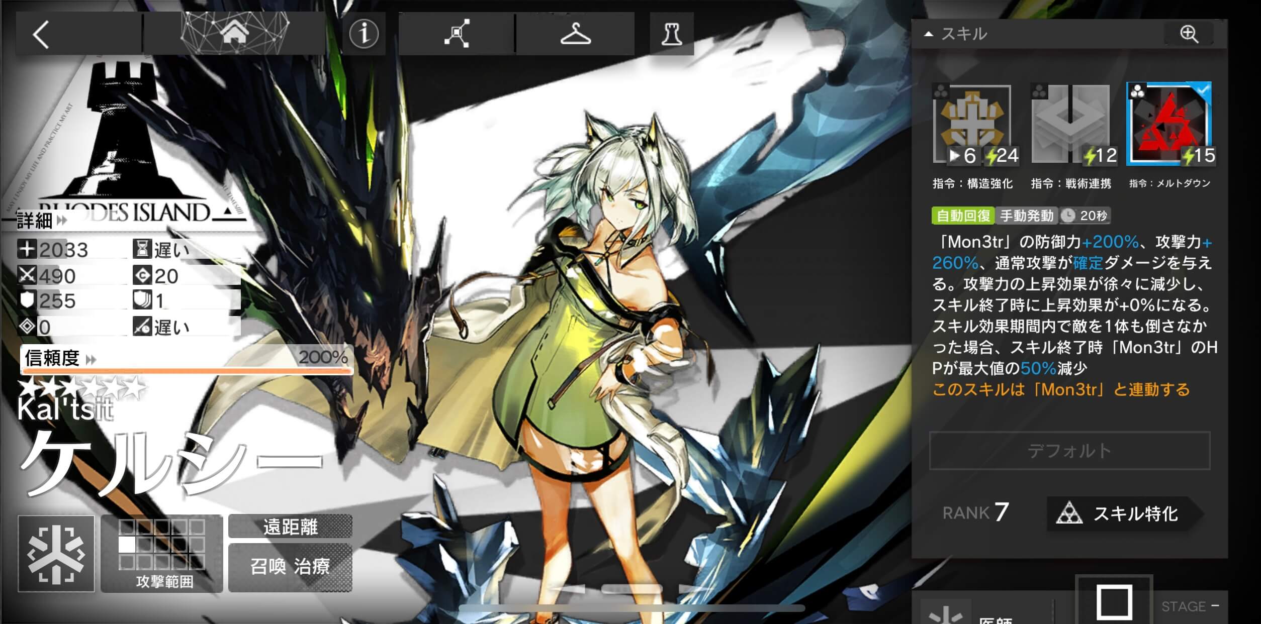Open the outfit hanger icon

pyautogui.click(x=575, y=34)
